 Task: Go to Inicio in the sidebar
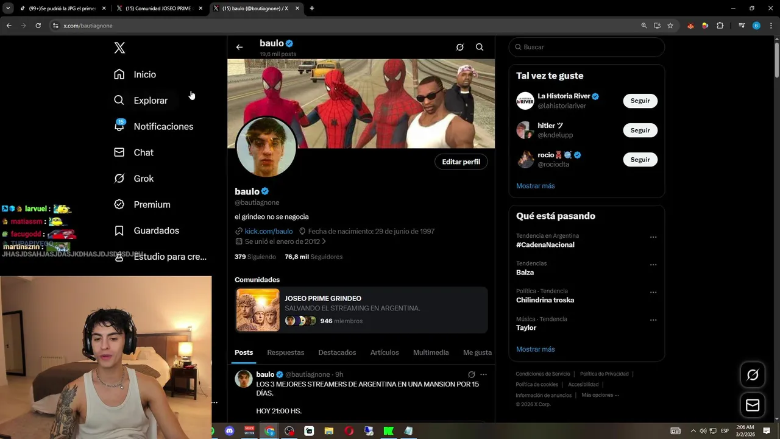[135, 74]
